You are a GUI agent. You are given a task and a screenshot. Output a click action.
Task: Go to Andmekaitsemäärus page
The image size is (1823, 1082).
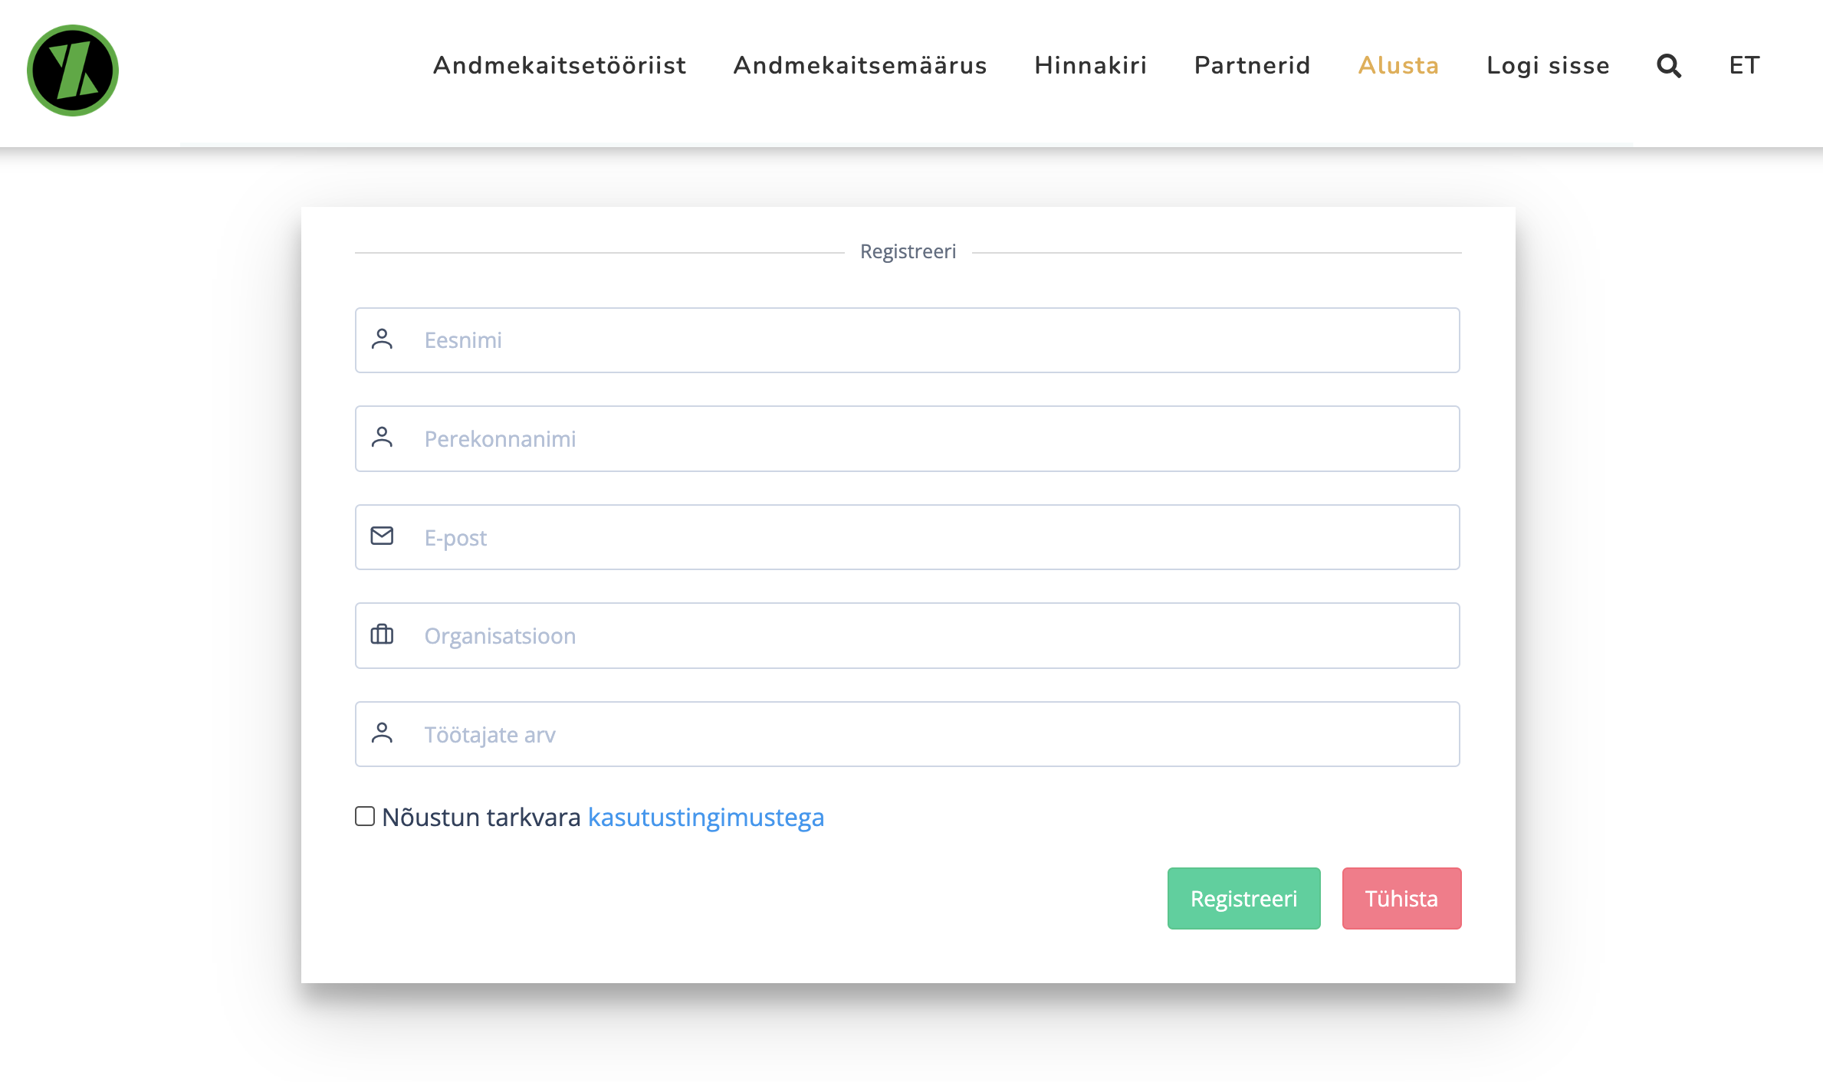(x=860, y=66)
